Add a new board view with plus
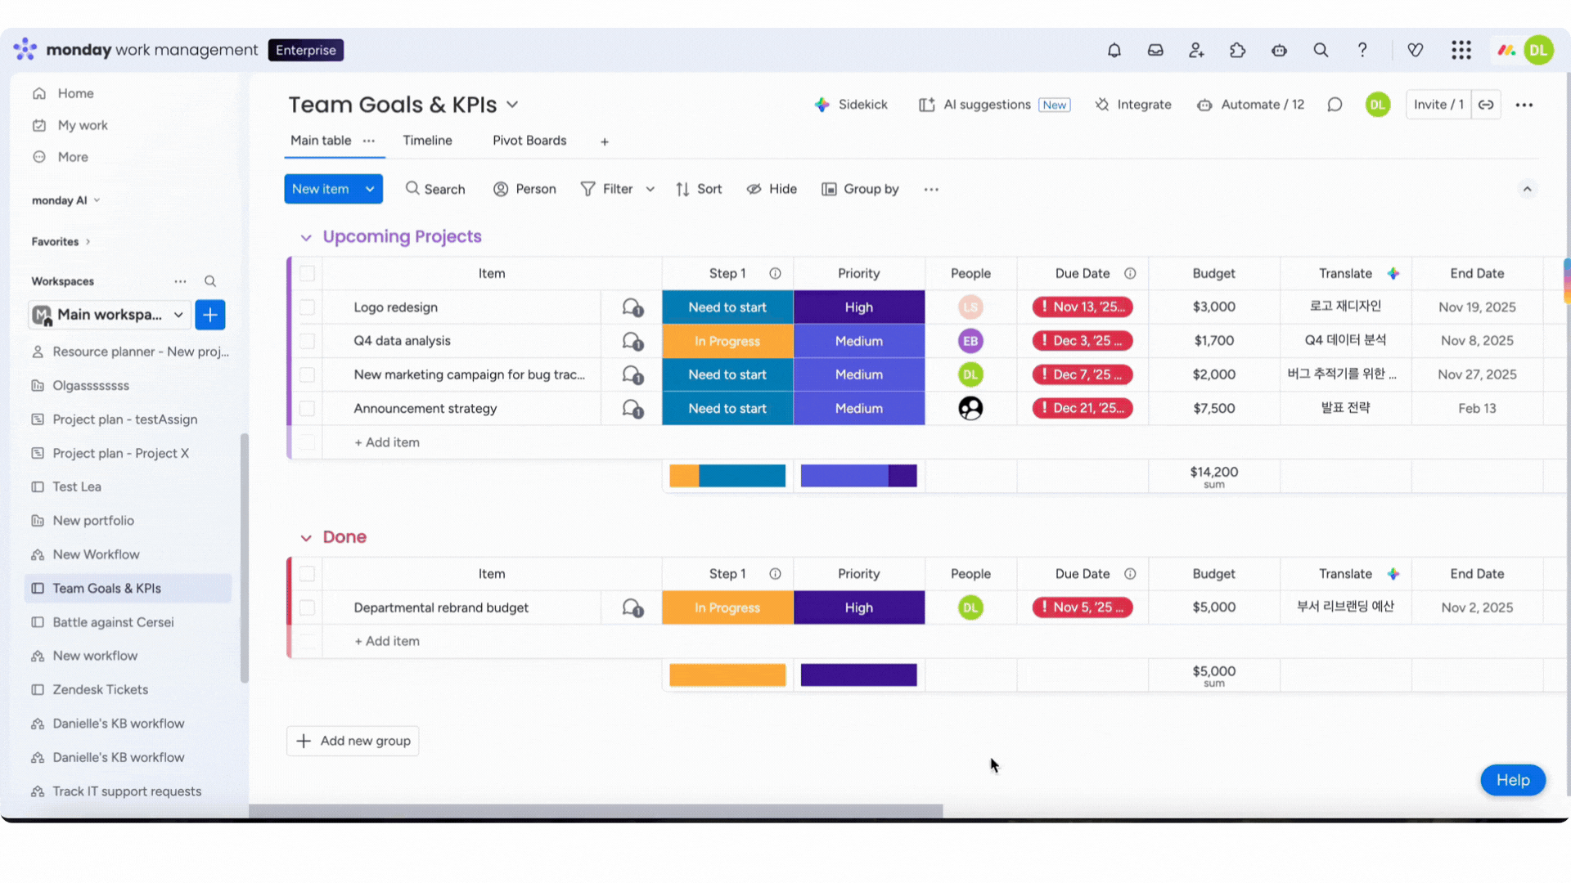The width and height of the screenshot is (1571, 883). 605,141
